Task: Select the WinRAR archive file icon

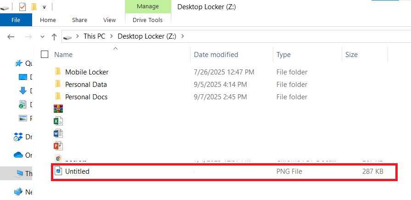Action: [x=58, y=109]
